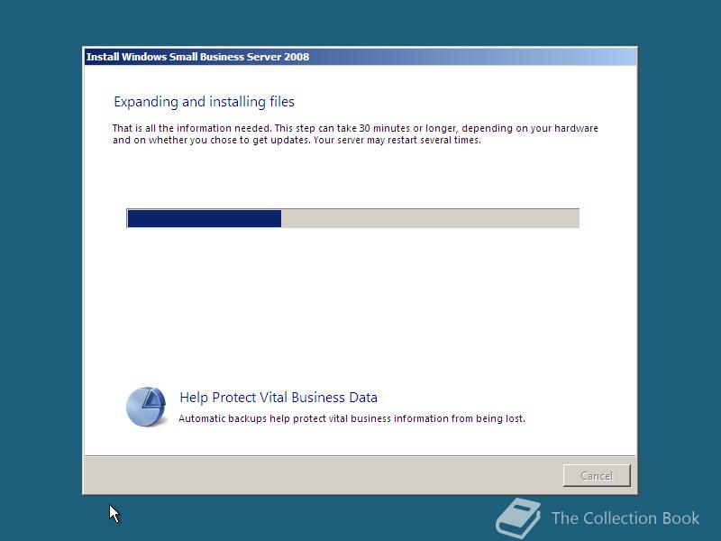Click the backup pie chart icon

(x=146, y=407)
